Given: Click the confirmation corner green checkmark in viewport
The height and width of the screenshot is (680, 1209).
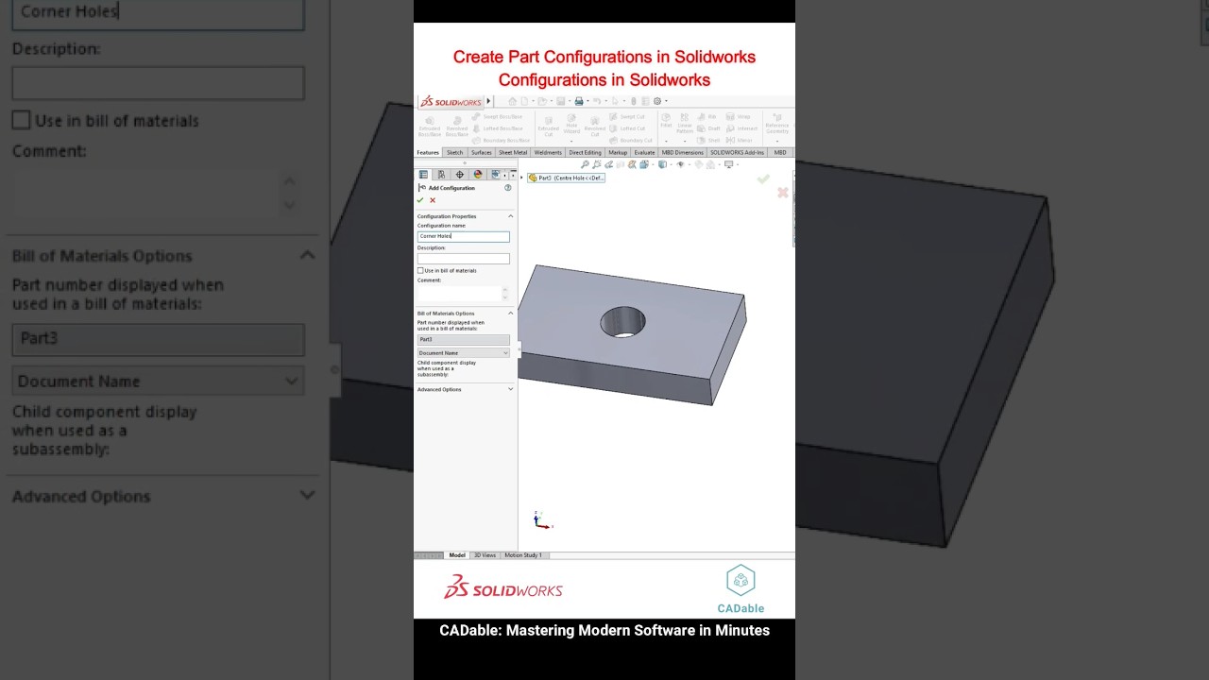Looking at the screenshot, I should coord(763,178).
